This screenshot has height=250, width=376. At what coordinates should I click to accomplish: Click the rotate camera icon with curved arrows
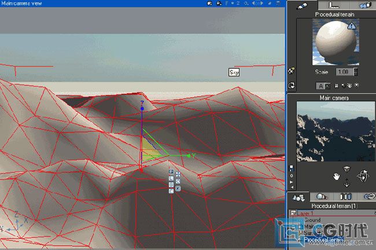pyautogui.click(x=363, y=176)
